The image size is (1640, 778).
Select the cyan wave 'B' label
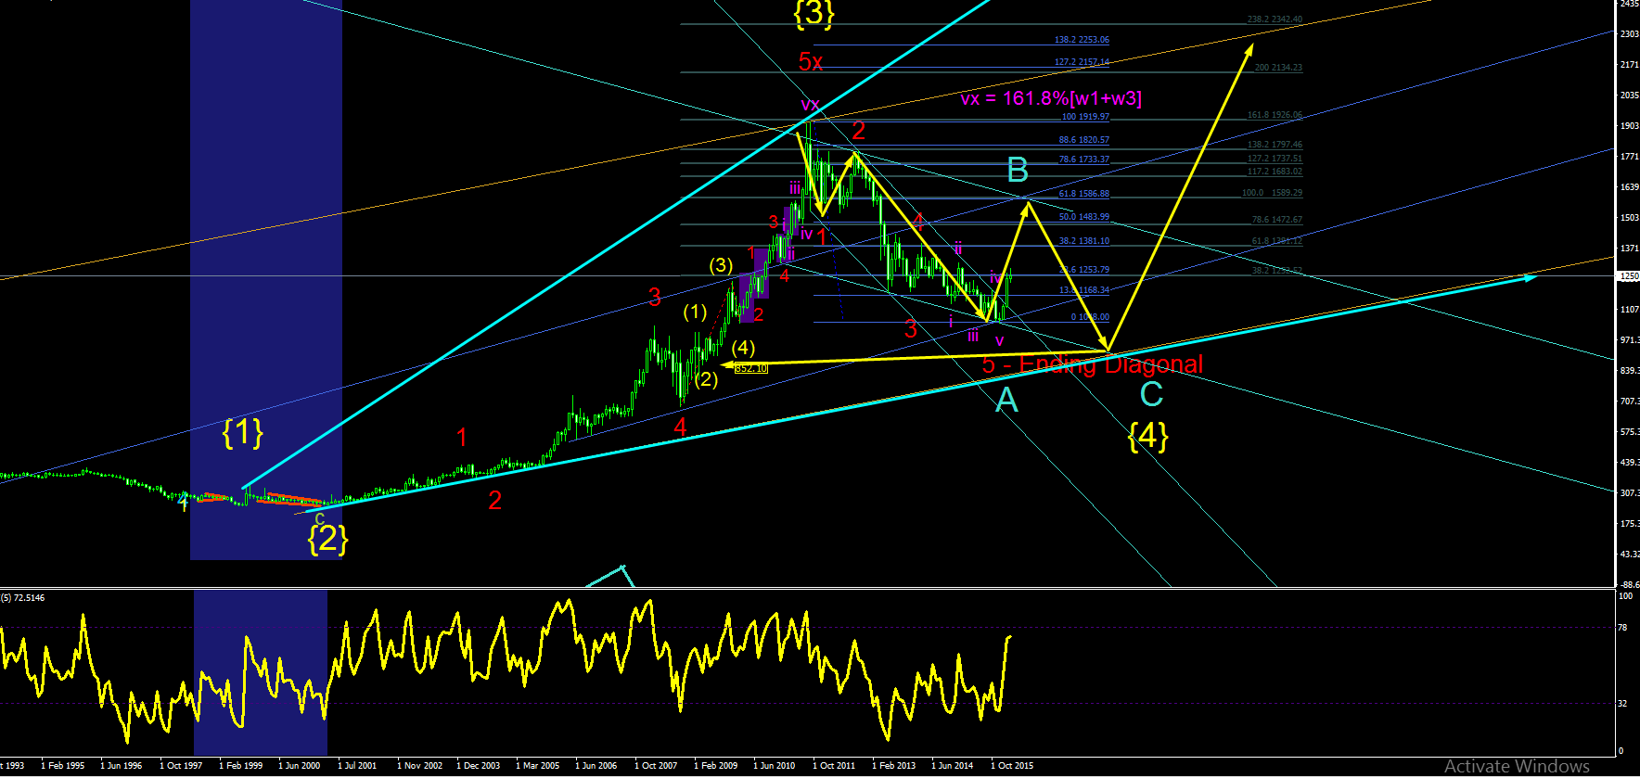point(1018,170)
